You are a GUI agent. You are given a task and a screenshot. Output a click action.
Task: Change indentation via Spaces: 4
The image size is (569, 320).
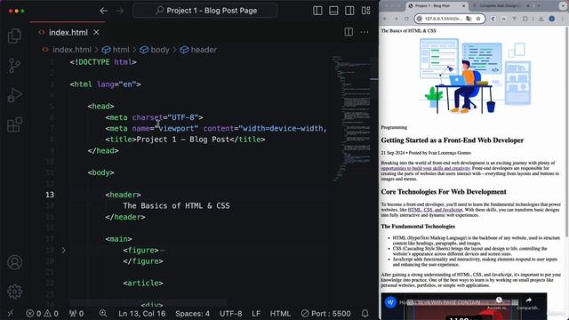tap(192, 314)
